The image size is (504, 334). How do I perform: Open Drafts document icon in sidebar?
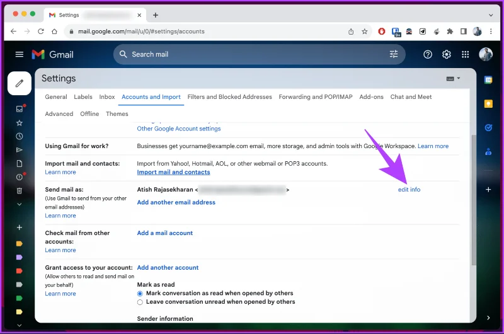[x=20, y=164]
